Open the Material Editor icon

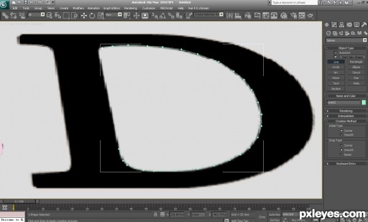pos(284,15)
